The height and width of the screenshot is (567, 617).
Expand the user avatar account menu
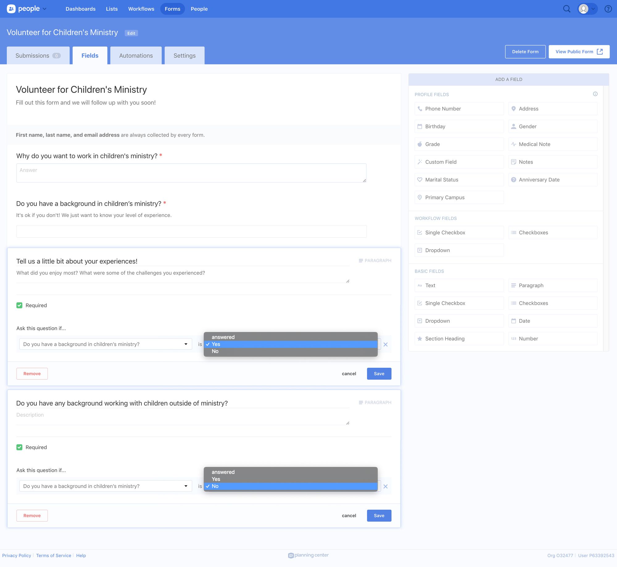[x=587, y=9]
